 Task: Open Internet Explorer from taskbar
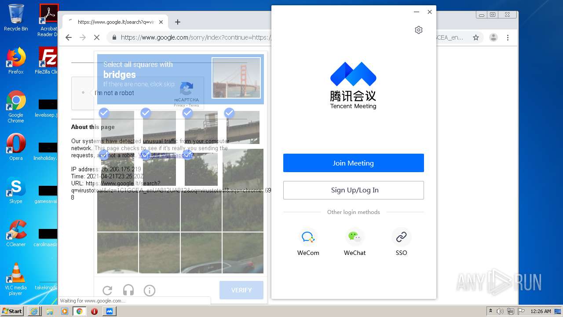point(34,311)
